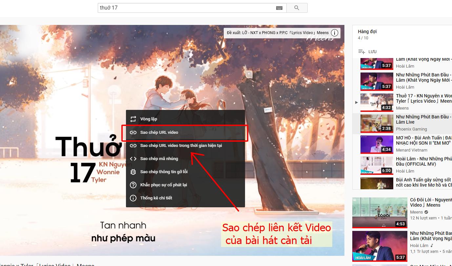Choose Sao chép URL video trong thời gian hiện tại
452x266 pixels.
pyautogui.click(x=181, y=146)
